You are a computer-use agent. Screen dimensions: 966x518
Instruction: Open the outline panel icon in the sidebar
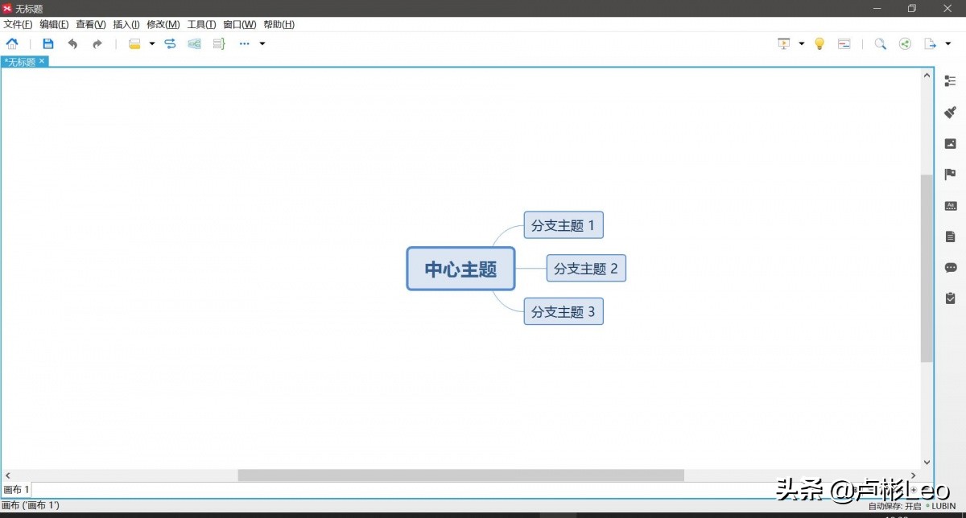point(950,80)
